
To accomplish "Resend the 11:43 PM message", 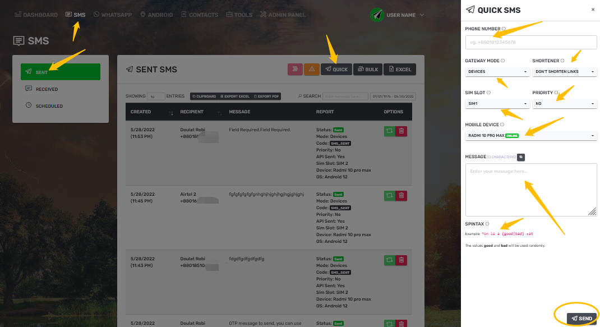I will coord(390,260).
